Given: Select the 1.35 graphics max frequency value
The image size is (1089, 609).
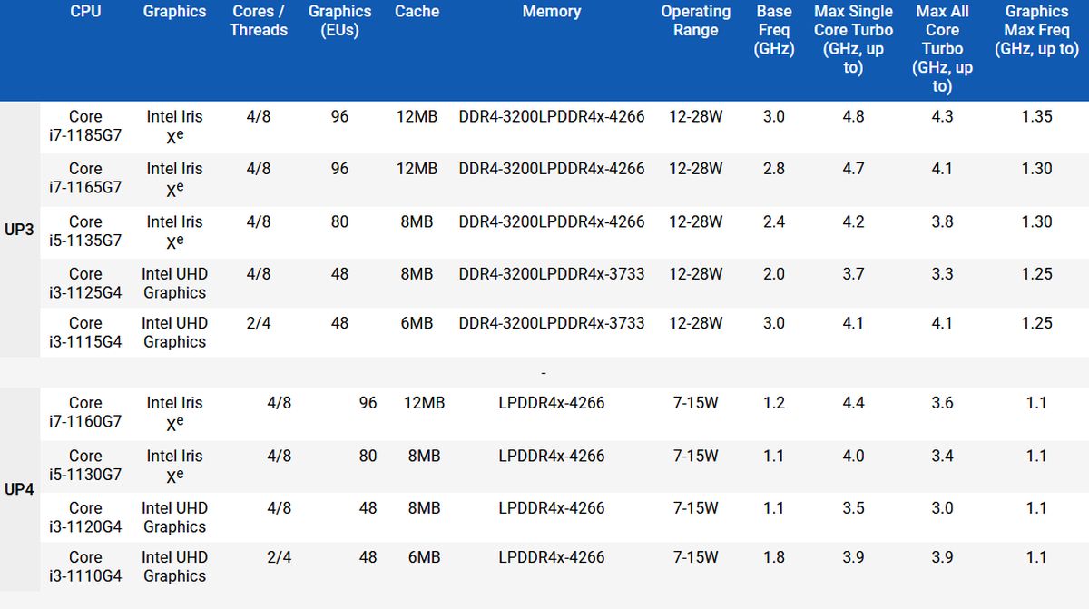Looking at the screenshot, I should (1036, 117).
